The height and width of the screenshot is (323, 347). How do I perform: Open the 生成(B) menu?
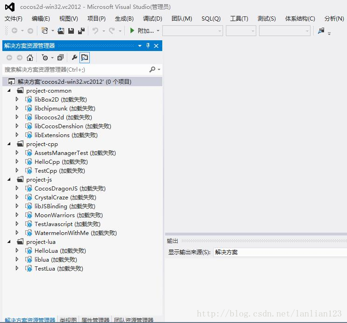coord(124,19)
